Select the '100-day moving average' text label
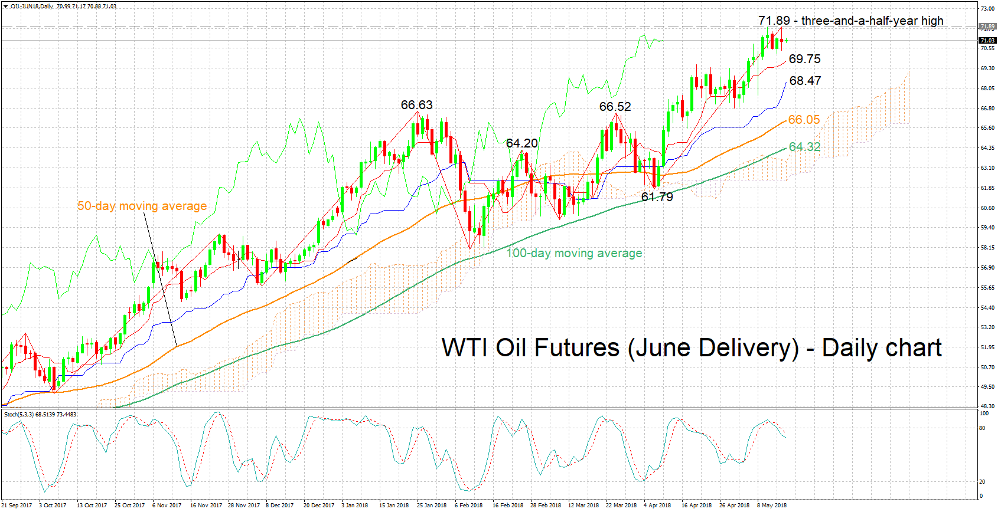 (574, 253)
